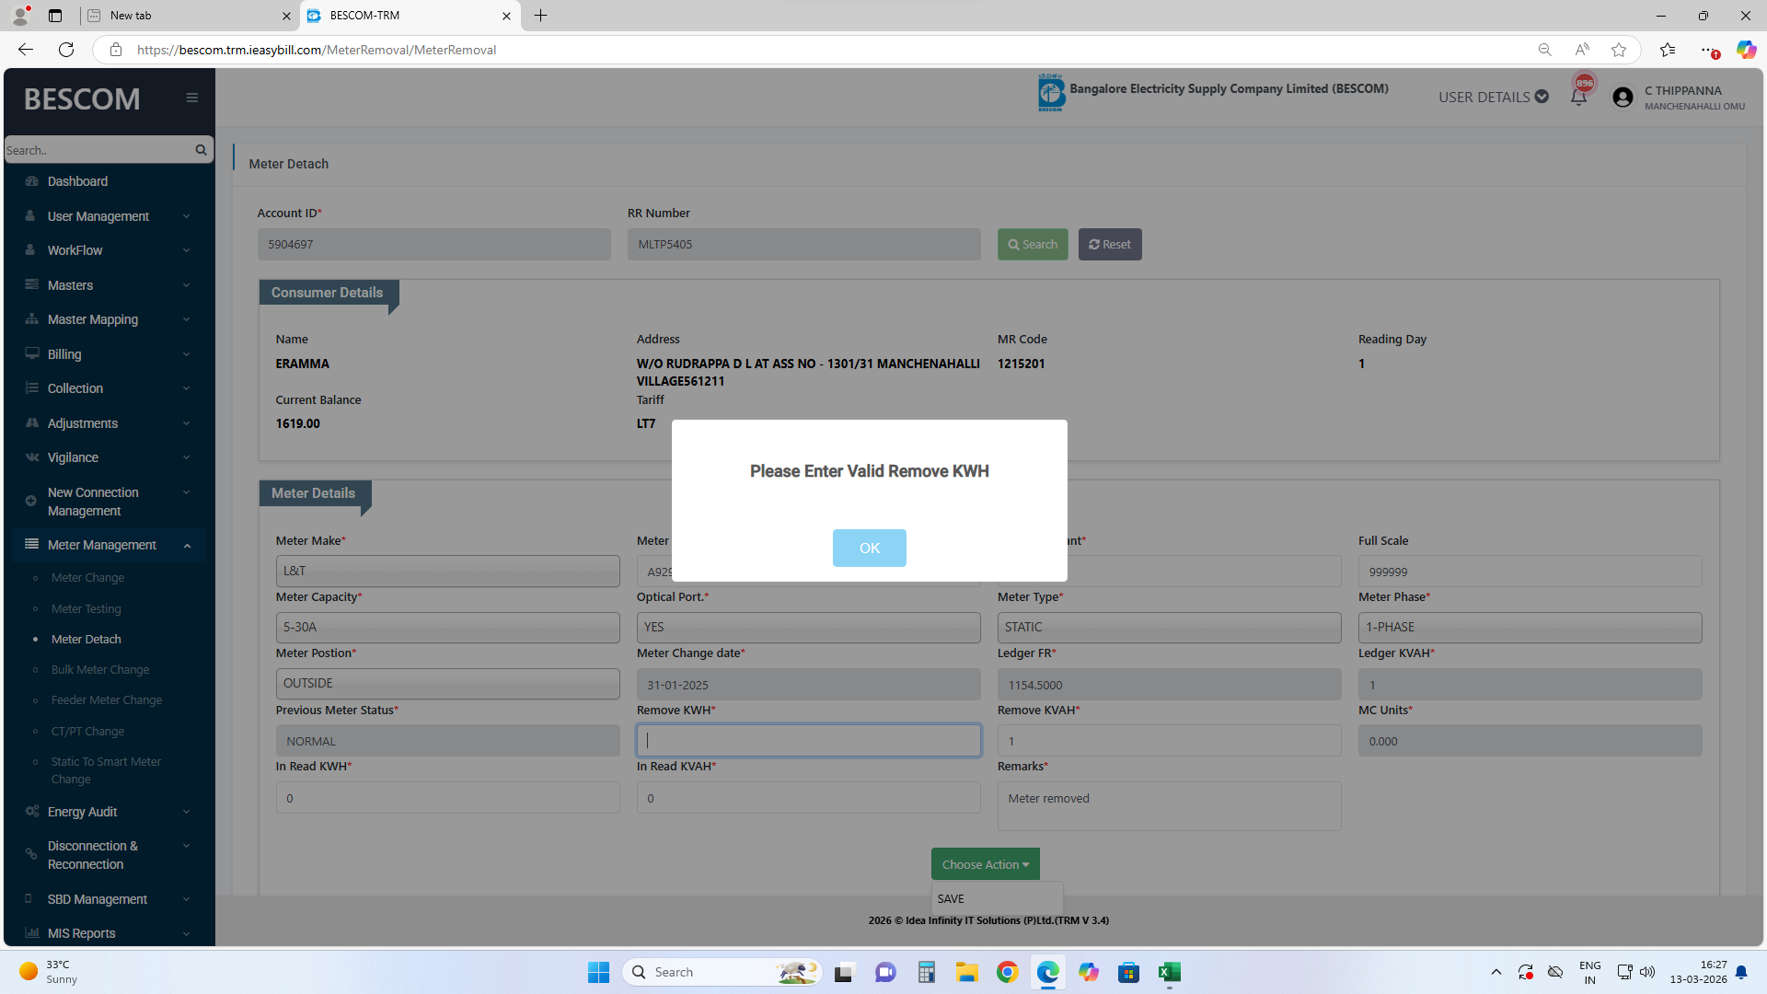Open Excel from the taskbar
The width and height of the screenshot is (1767, 994).
[x=1169, y=972]
